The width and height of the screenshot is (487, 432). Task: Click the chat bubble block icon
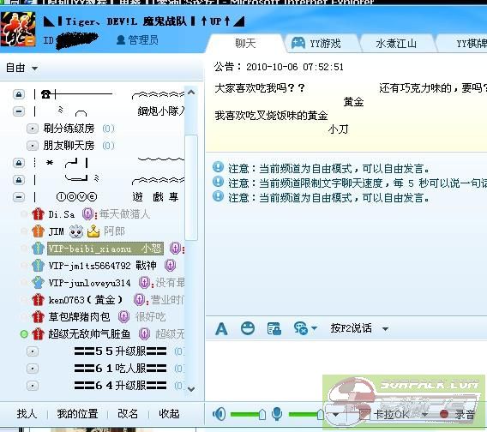301,328
